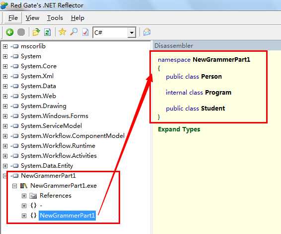The width and height of the screenshot is (281, 234).
Task: Click the star Bookmarks icon
Action: [62, 32]
